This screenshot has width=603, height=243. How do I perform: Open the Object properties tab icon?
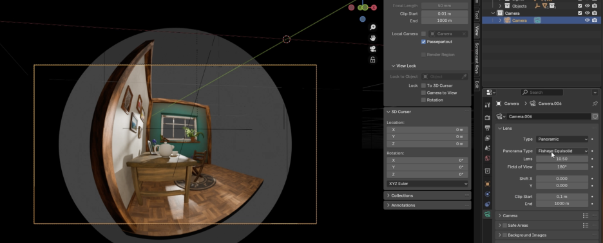(488, 184)
